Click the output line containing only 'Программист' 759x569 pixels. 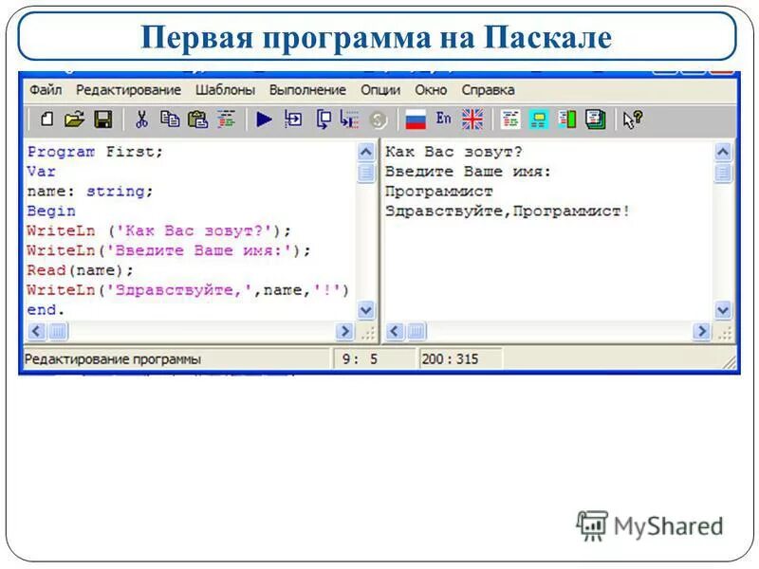point(438,192)
